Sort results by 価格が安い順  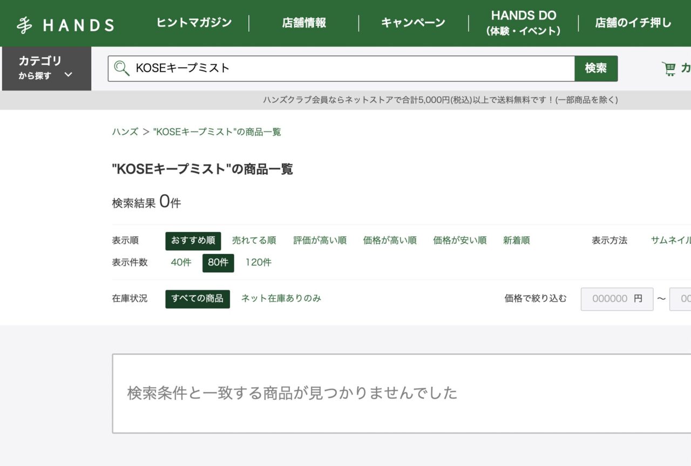460,241
